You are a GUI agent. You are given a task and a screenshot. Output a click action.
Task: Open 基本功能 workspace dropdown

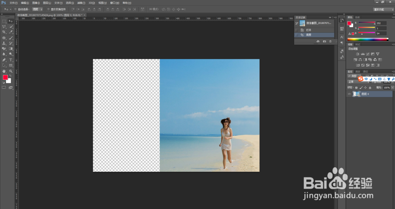pos(383,9)
